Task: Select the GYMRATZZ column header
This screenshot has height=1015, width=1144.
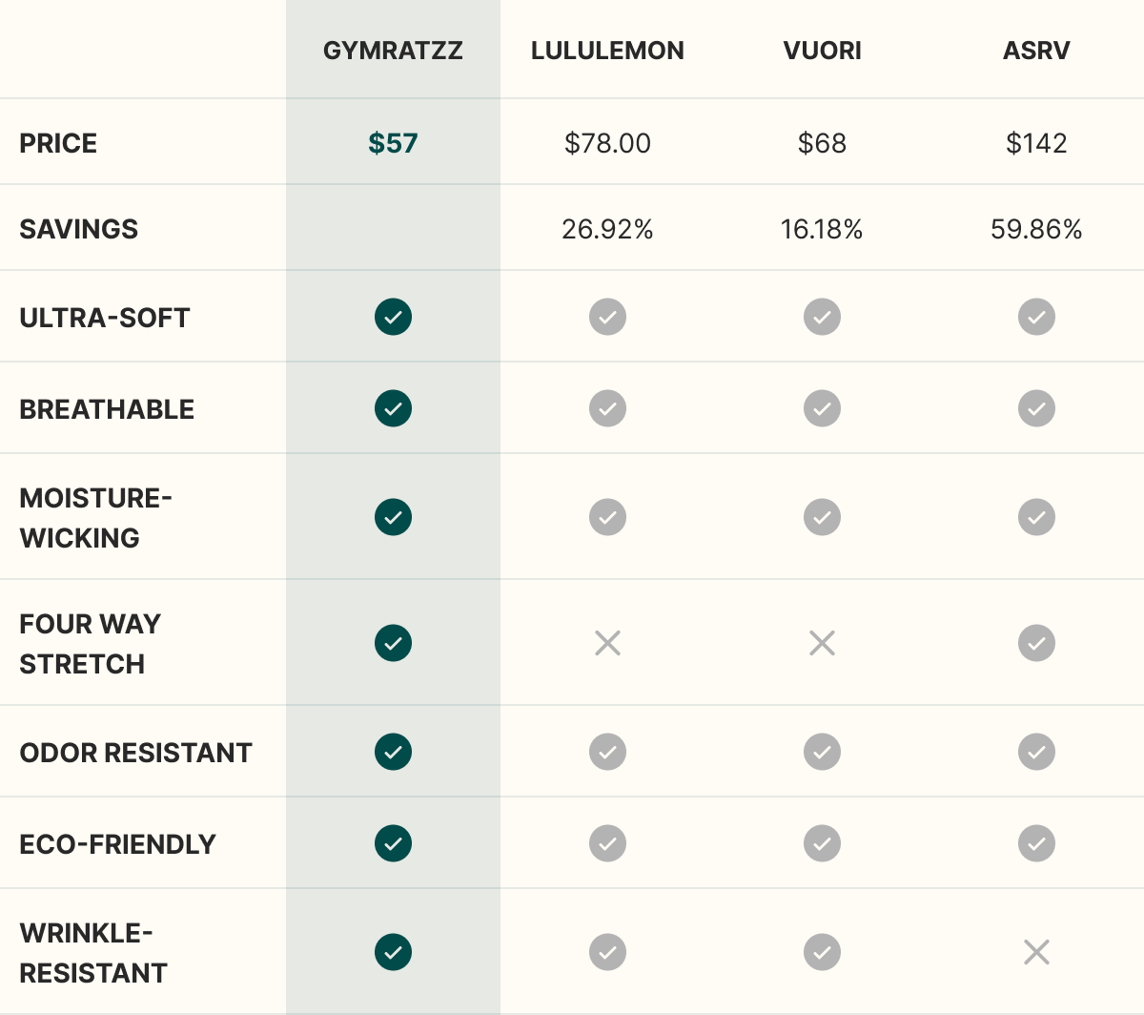Action: (x=393, y=51)
